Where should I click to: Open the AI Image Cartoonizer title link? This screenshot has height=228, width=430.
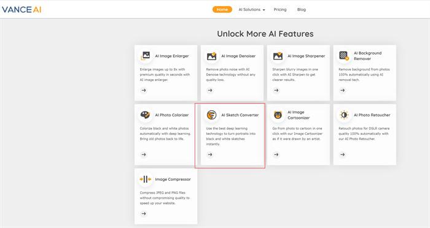(x=299, y=115)
